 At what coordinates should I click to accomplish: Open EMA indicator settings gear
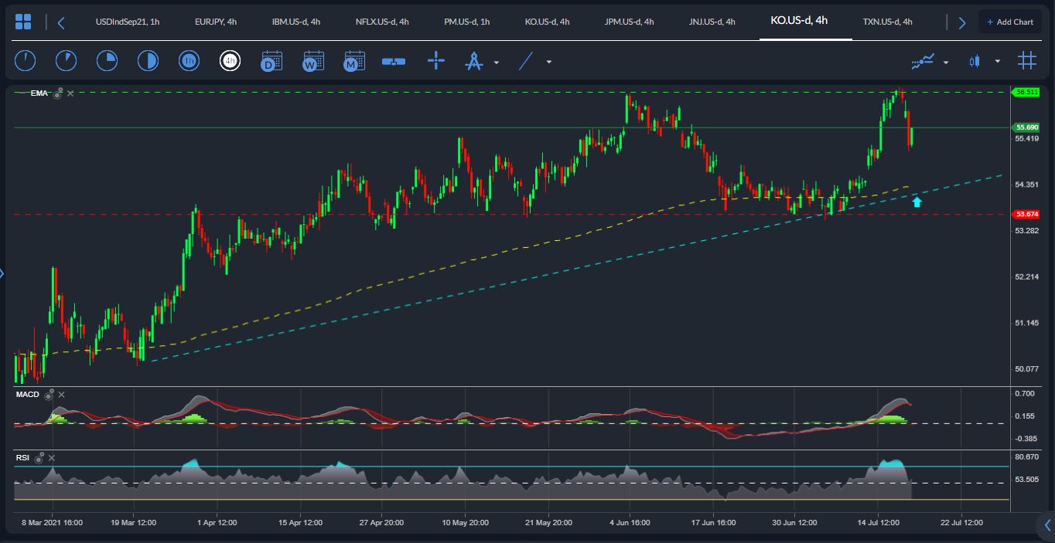(58, 93)
